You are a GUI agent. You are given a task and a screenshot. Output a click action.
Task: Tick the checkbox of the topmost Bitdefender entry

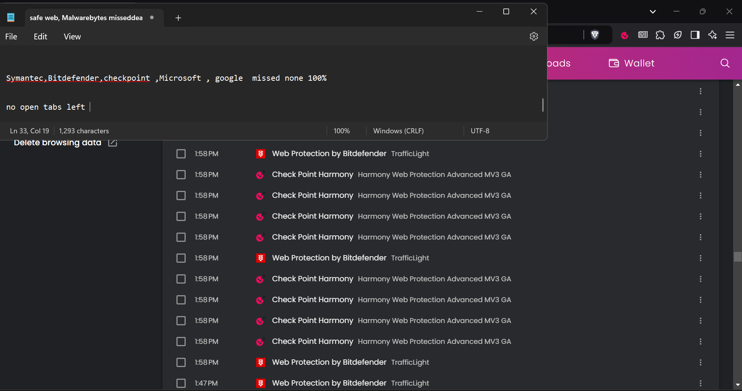coord(181,154)
